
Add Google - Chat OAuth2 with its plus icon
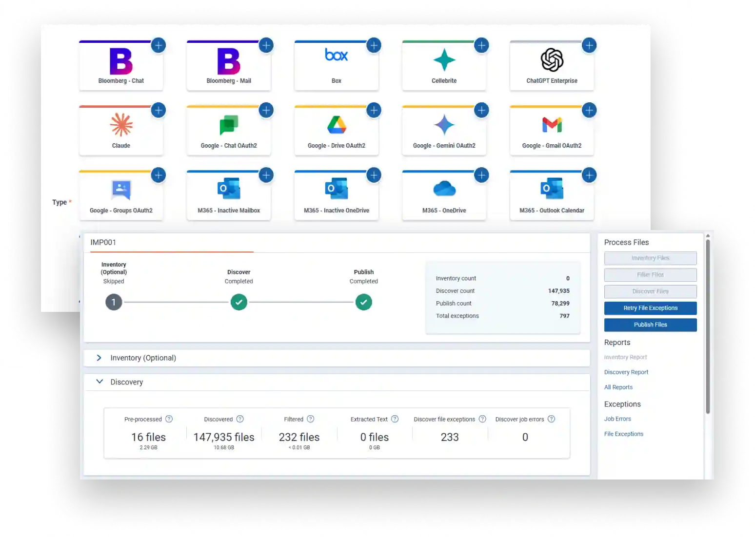point(266,110)
